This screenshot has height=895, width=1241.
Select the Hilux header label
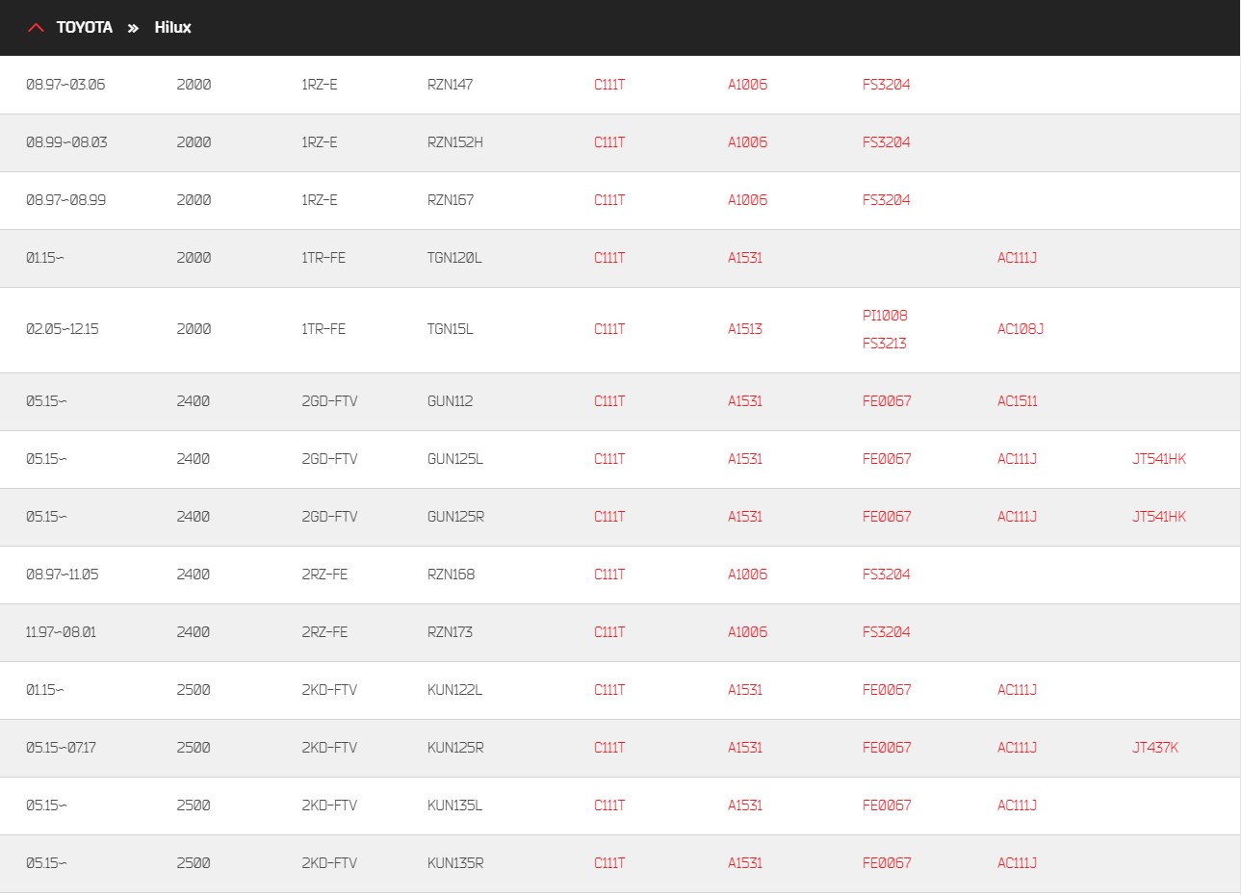[172, 28]
